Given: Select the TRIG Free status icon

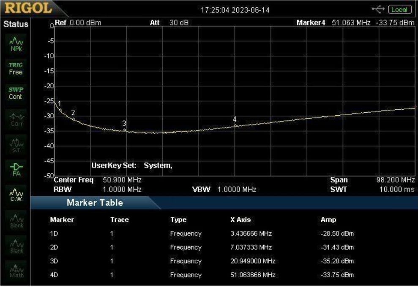Looking at the screenshot, I should pyautogui.click(x=16, y=69).
